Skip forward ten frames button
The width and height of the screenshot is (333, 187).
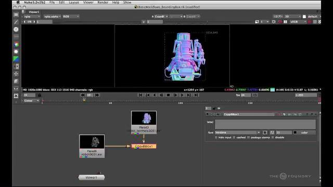97,95
